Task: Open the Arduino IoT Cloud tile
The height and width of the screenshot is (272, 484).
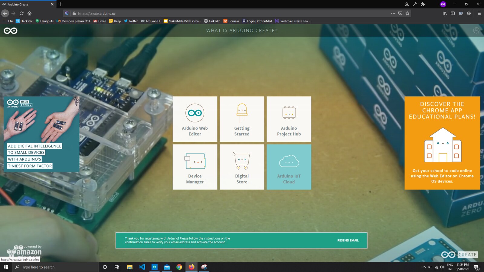Action: (x=289, y=167)
